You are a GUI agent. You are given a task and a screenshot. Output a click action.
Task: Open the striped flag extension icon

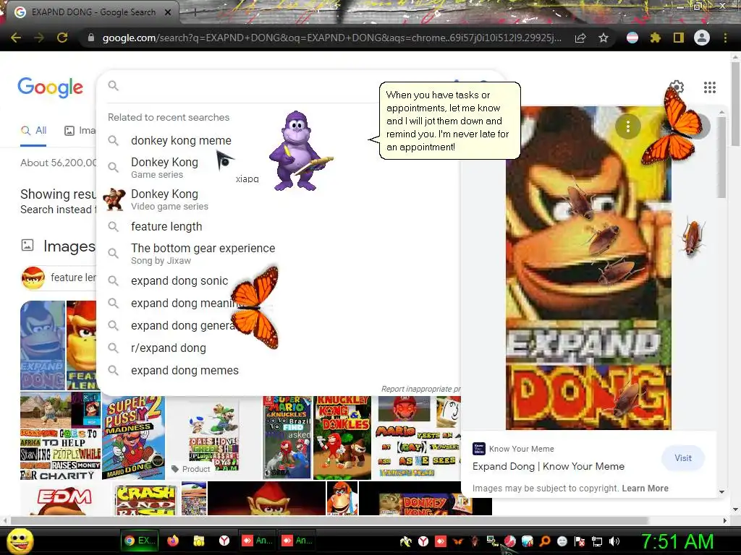click(632, 38)
